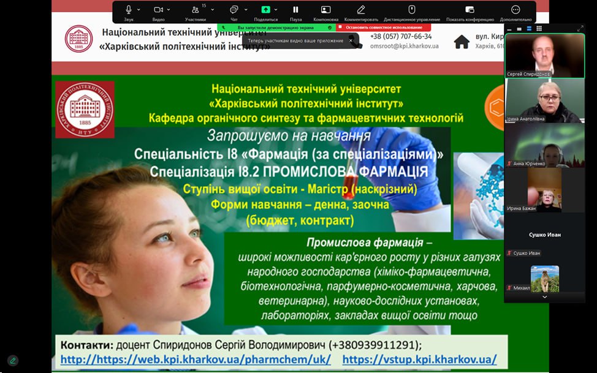This screenshot has width=597, height=373.
Task: Click Дистанционное управление mouse icon
Action: 411,10
